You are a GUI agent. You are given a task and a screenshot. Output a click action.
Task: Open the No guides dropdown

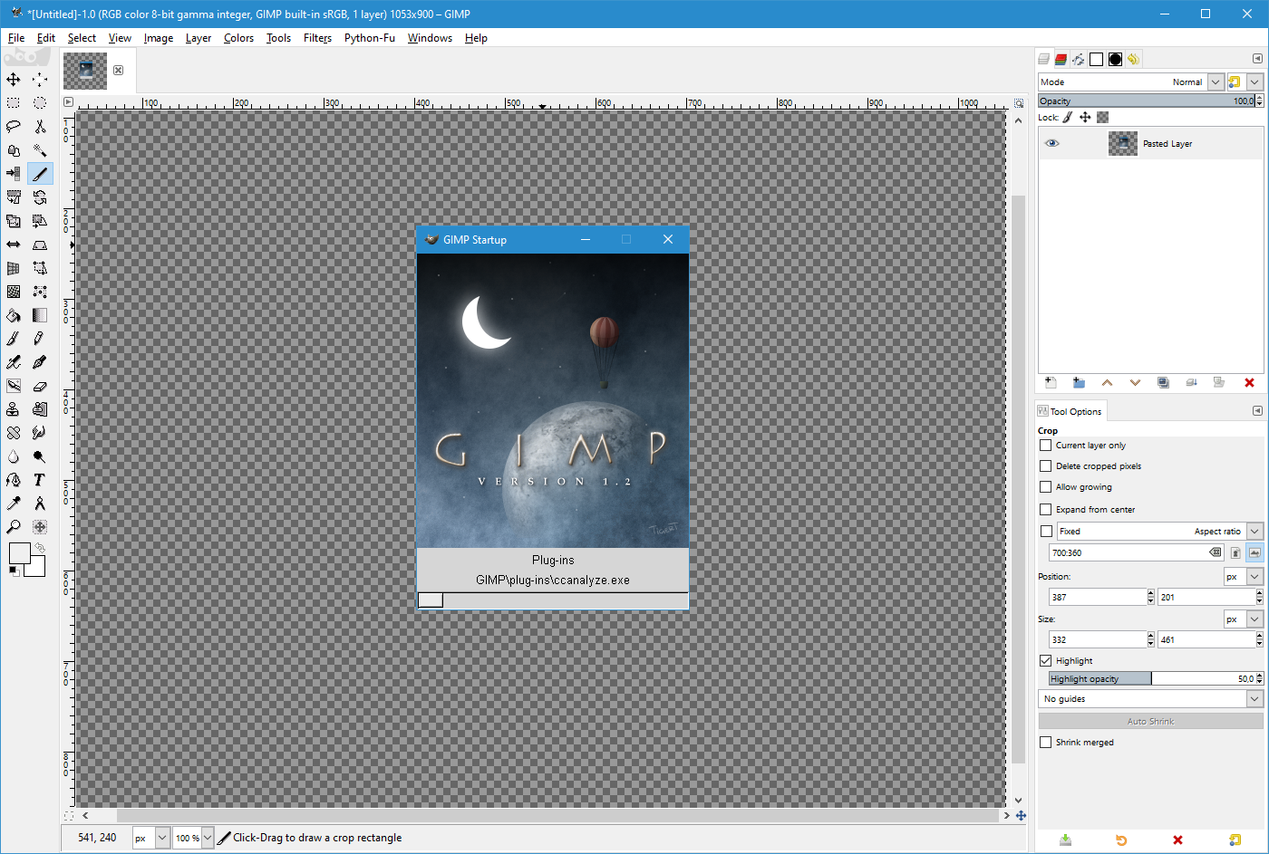(x=1150, y=699)
